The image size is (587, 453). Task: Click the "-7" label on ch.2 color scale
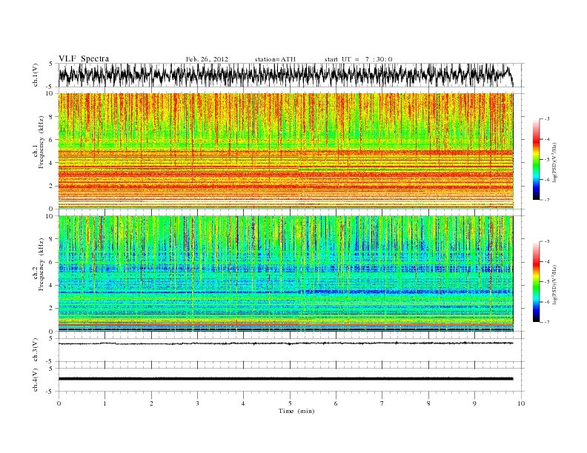(x=547, y=322)
